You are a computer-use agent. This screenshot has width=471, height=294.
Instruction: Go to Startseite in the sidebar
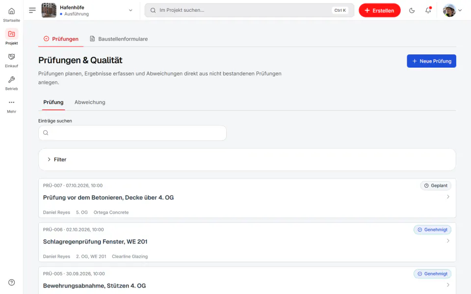coord(11,14)
